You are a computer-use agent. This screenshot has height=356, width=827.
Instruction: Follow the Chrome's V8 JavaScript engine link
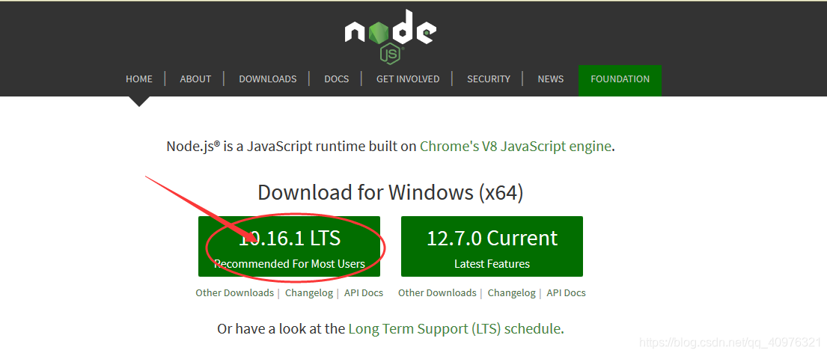click(x=516, y=146)
